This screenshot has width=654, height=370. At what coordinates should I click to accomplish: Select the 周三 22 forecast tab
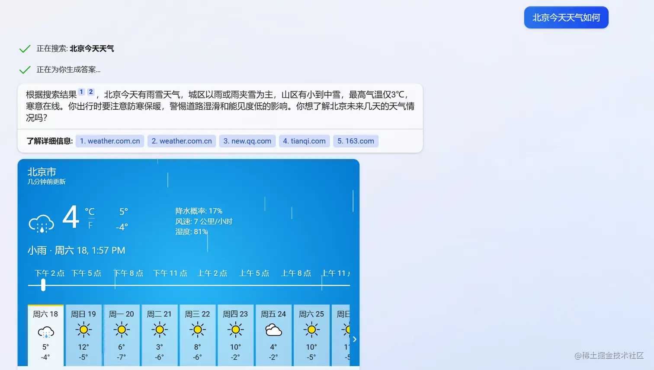point(198,335)
